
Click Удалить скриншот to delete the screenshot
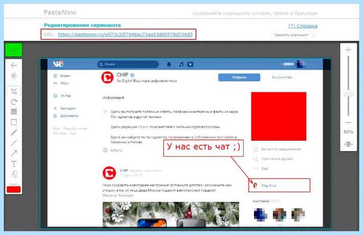coord(291,35)
